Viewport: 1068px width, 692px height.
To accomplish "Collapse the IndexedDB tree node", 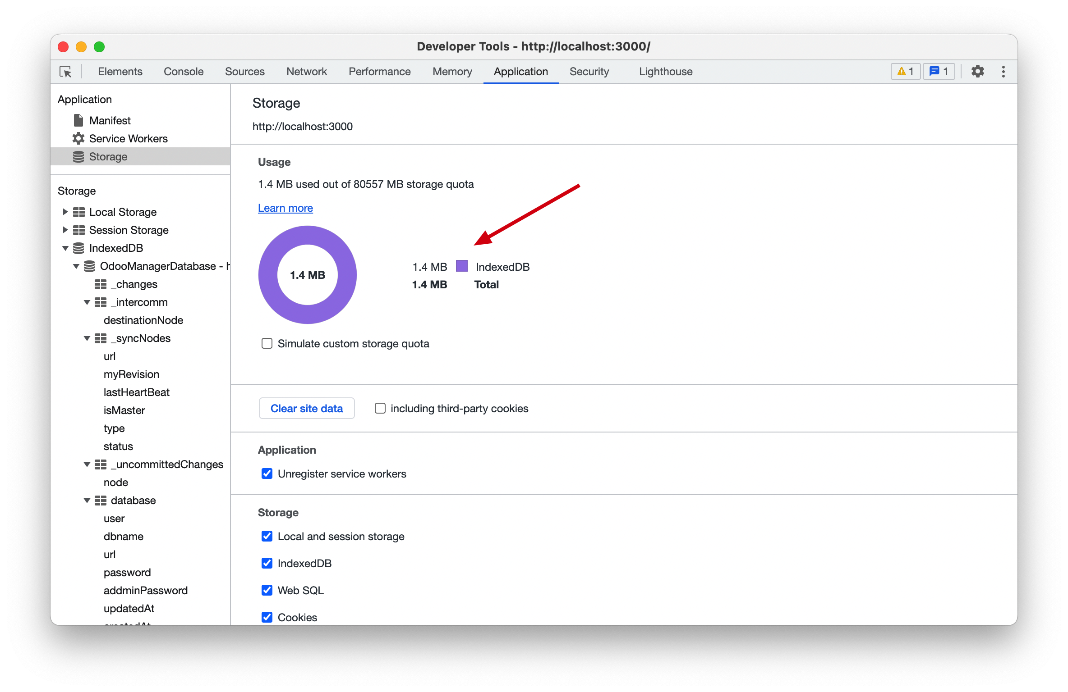I will click(65, 248).
